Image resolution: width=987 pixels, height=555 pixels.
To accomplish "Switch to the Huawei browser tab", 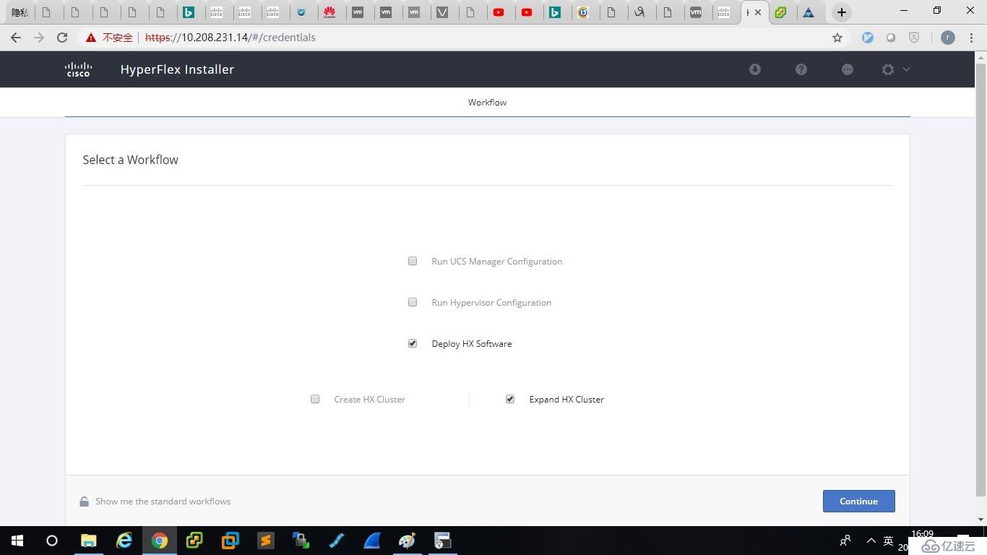I will 329,12.
